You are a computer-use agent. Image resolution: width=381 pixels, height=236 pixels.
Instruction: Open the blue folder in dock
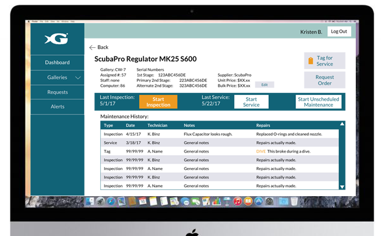pos(283,201)
